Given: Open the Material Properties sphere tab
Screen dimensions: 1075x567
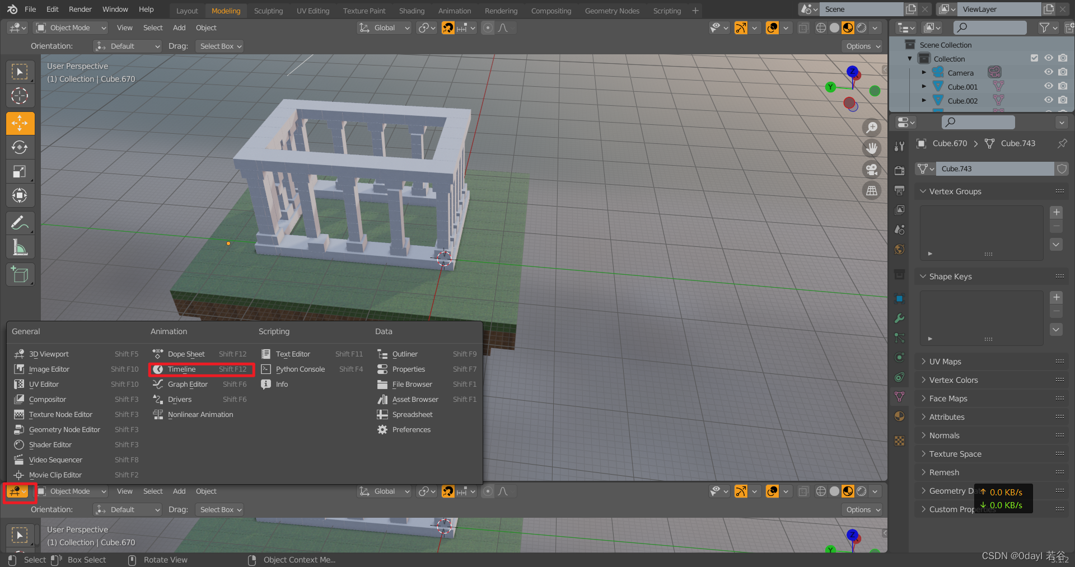Looking at the screenshot, I should pyautogui.click(x=899, y=416).
